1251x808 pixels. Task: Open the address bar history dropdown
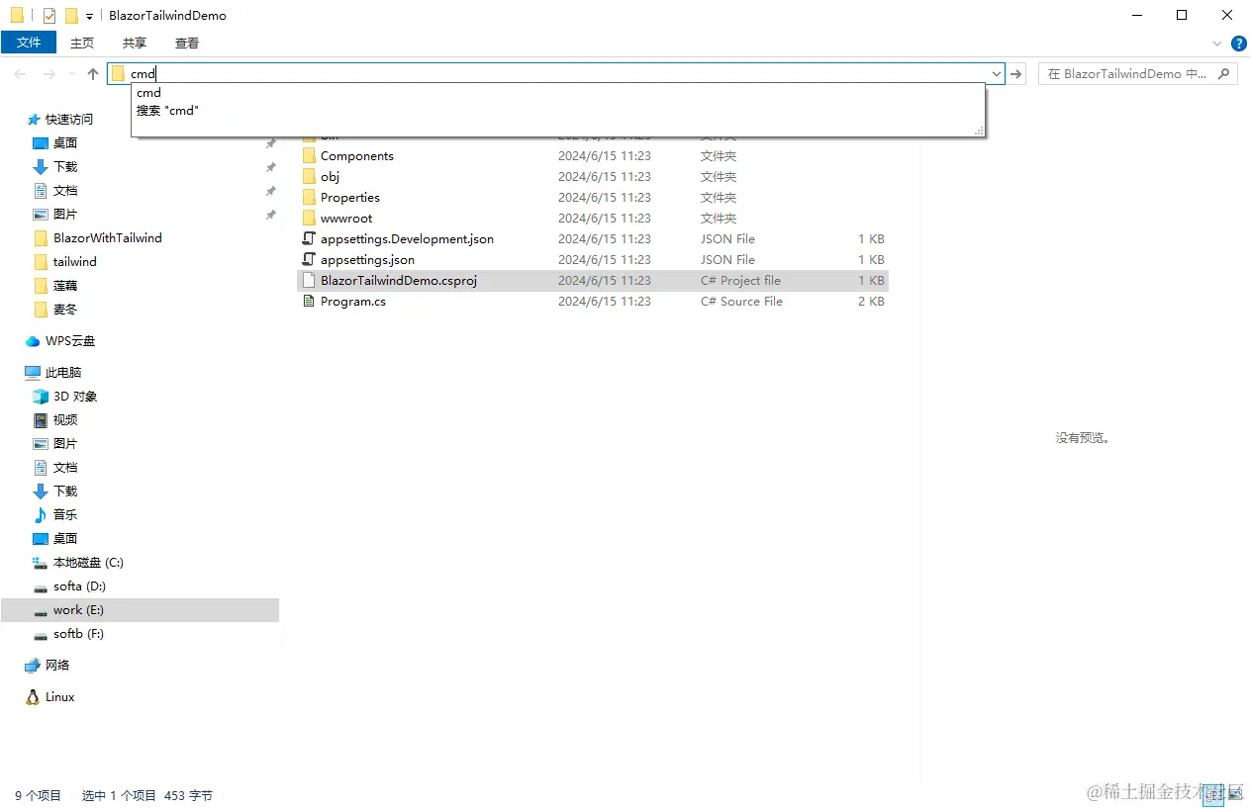997,74
